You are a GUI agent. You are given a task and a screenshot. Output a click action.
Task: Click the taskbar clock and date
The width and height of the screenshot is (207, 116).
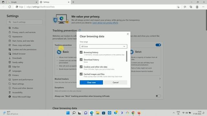click(197, 113)
